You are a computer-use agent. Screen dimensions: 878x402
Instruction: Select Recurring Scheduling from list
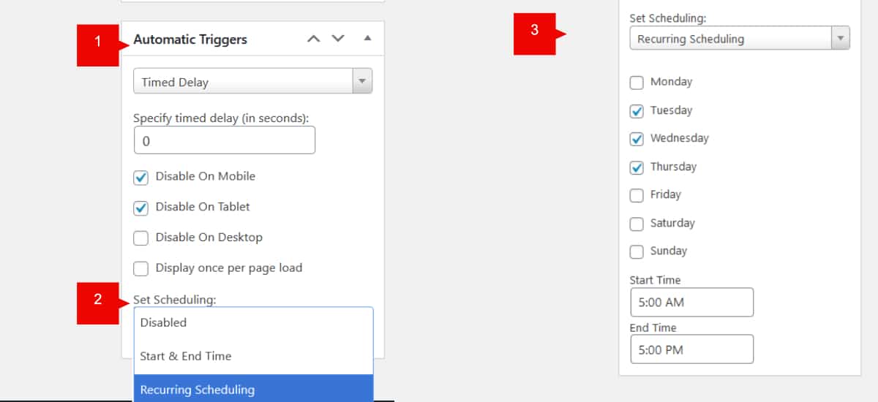coord(252,390)
